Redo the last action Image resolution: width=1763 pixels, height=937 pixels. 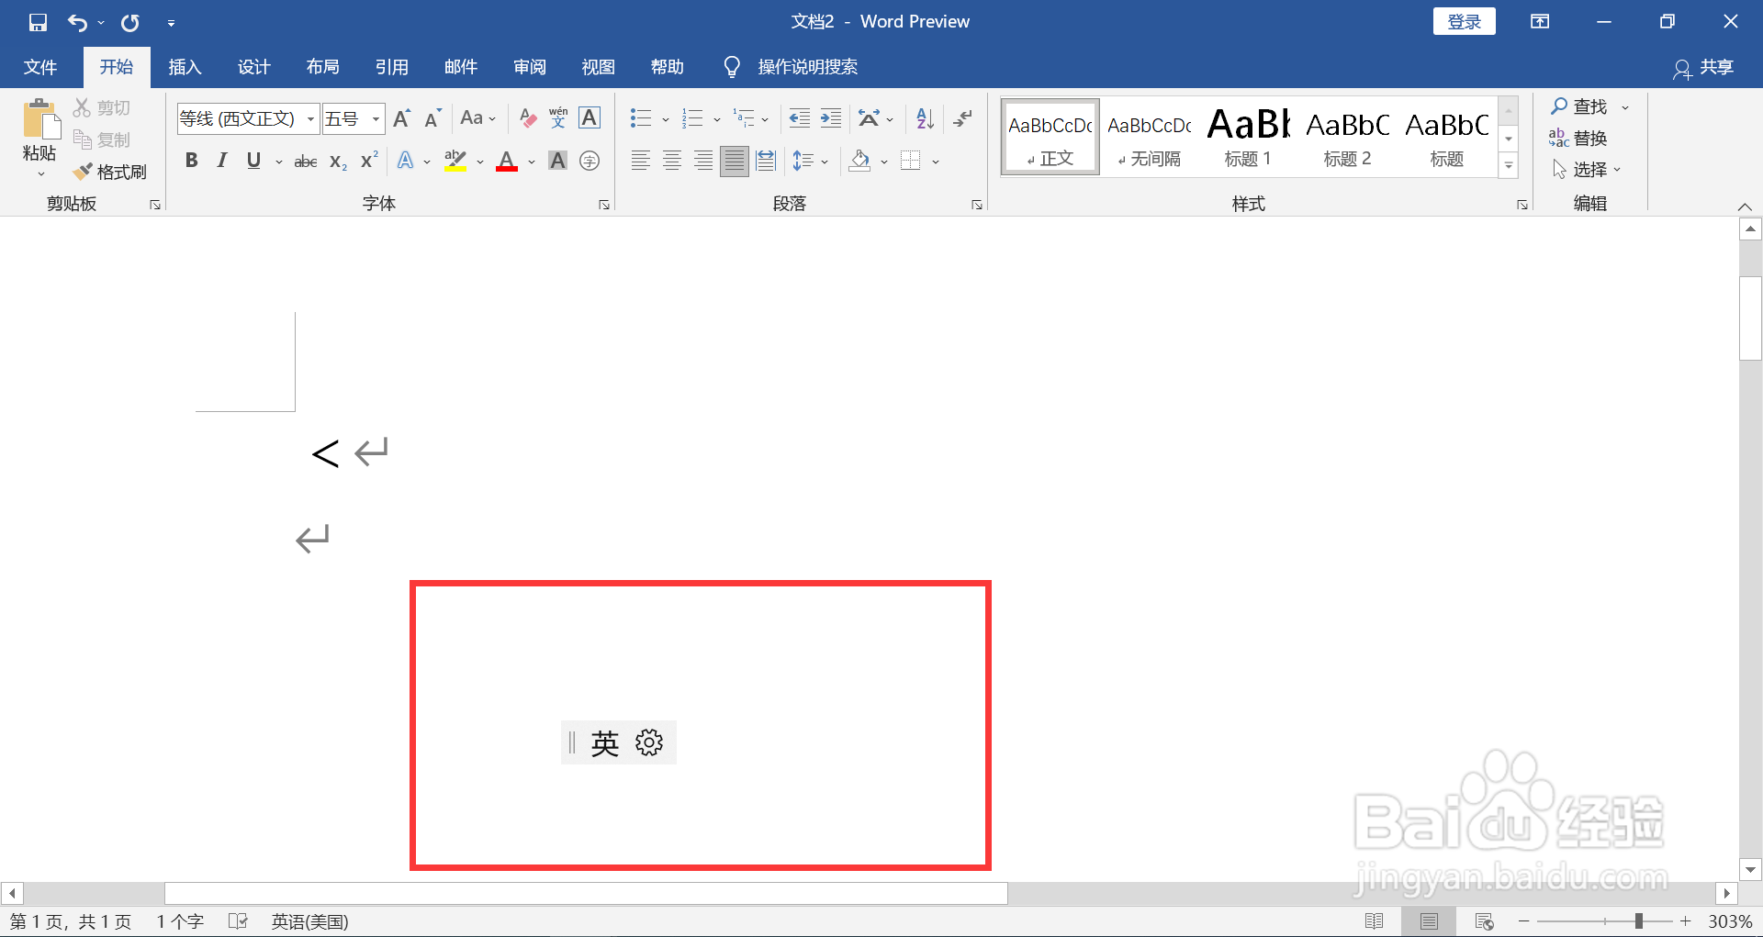[129, 22]
